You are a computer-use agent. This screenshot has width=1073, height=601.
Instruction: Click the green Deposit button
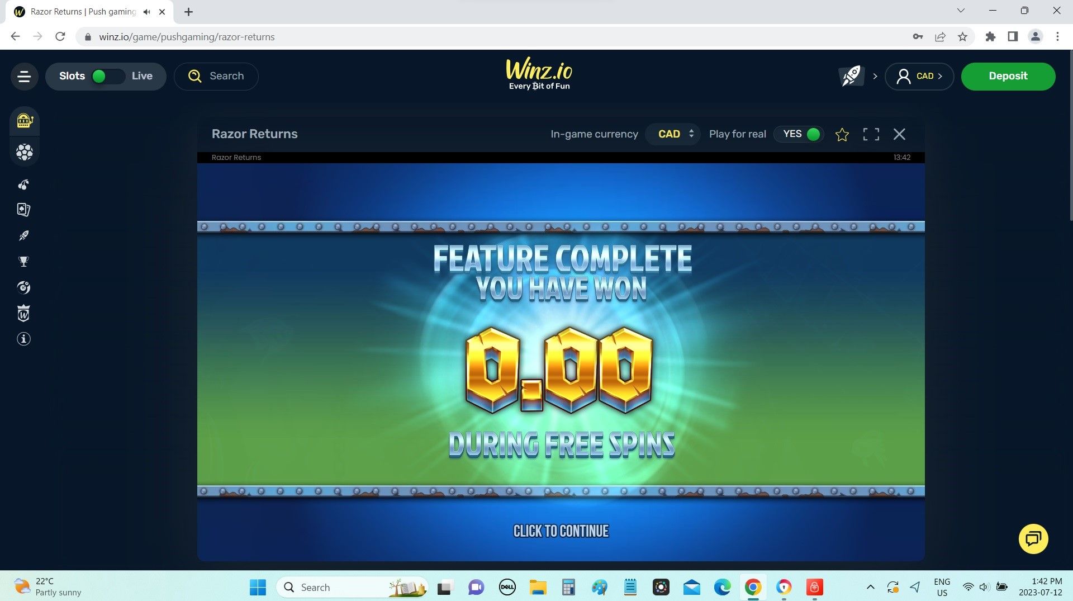1008,76
